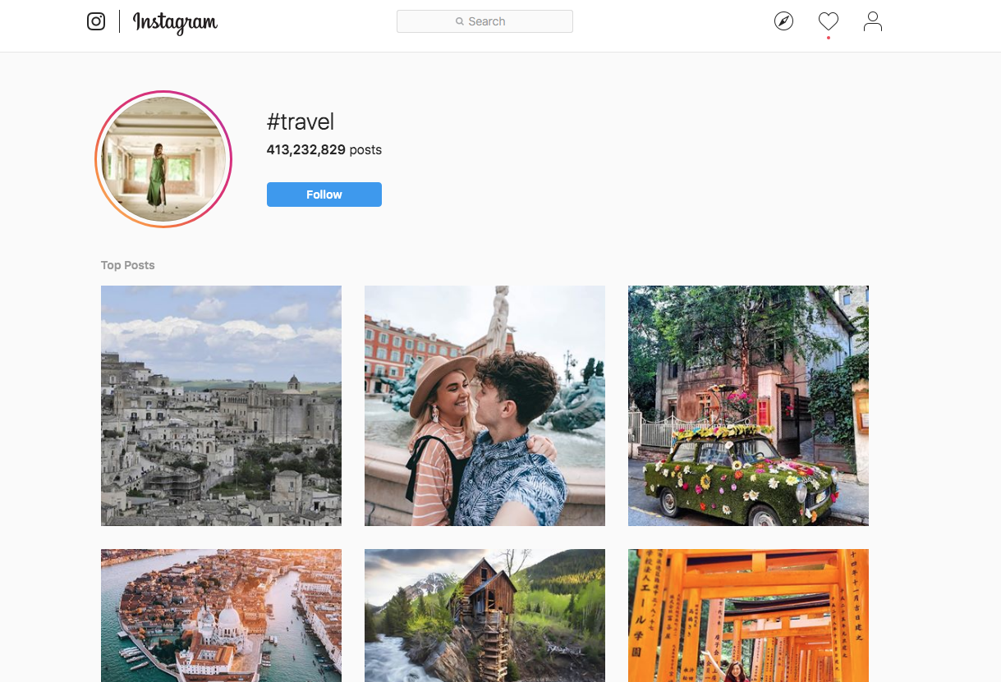Click the 413,232,829 posts count
Image resolution: width=1001 pixels, height=682 pixels.
click(324, 150)
